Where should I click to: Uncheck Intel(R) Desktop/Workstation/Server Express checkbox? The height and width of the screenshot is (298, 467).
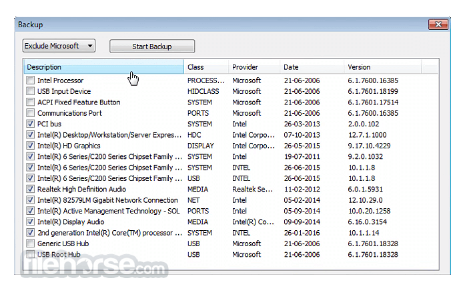click(31, 135)
